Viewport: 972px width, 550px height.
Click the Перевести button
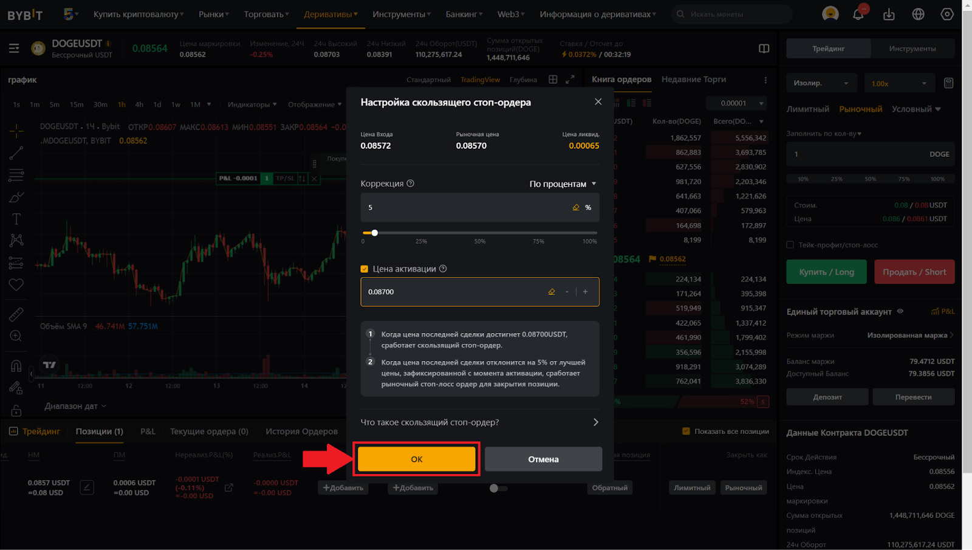coord(913,397)
